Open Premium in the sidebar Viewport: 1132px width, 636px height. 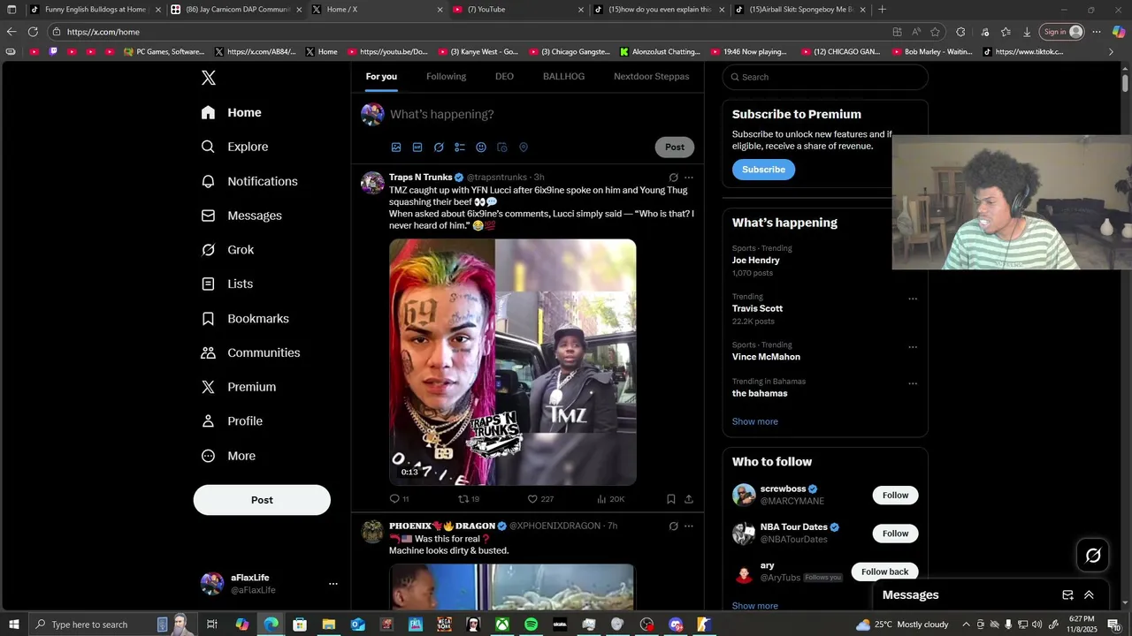tap(239, 387)
